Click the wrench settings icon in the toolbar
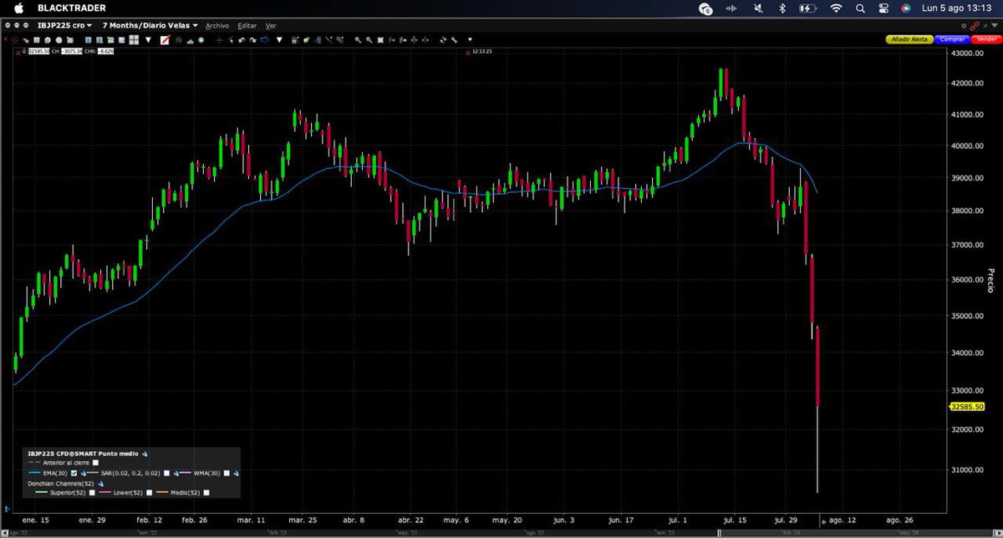The image size is (1003, 538). (454, 39)
